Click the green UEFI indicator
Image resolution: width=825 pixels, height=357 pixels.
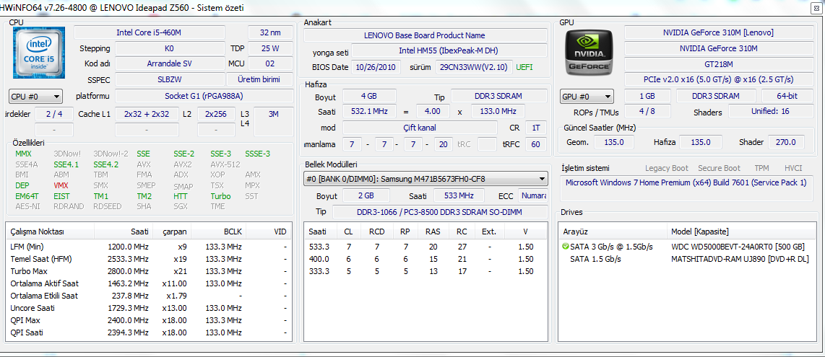click(x=524, y=67)
